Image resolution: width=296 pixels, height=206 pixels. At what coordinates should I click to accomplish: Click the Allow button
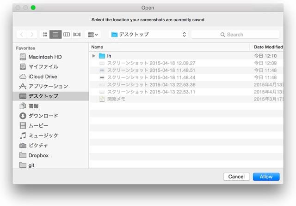pos(266,177)
